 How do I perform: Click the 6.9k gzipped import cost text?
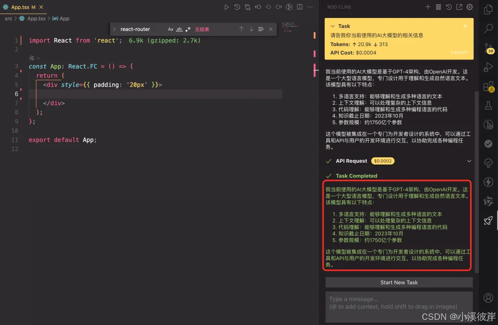pyautogui.click(x=165, y=40)
